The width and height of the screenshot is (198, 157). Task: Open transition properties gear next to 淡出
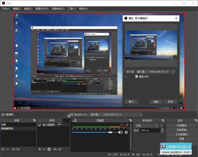(161, 126)
